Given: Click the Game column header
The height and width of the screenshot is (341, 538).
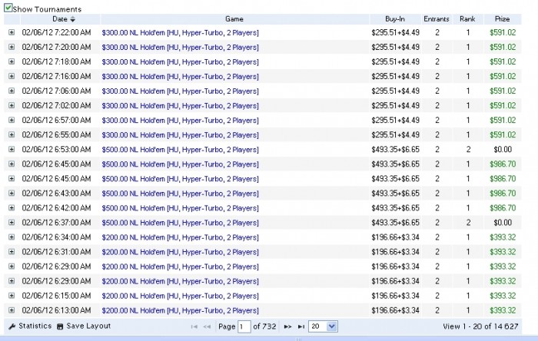Looking at the screenshot, I should 234,19.
